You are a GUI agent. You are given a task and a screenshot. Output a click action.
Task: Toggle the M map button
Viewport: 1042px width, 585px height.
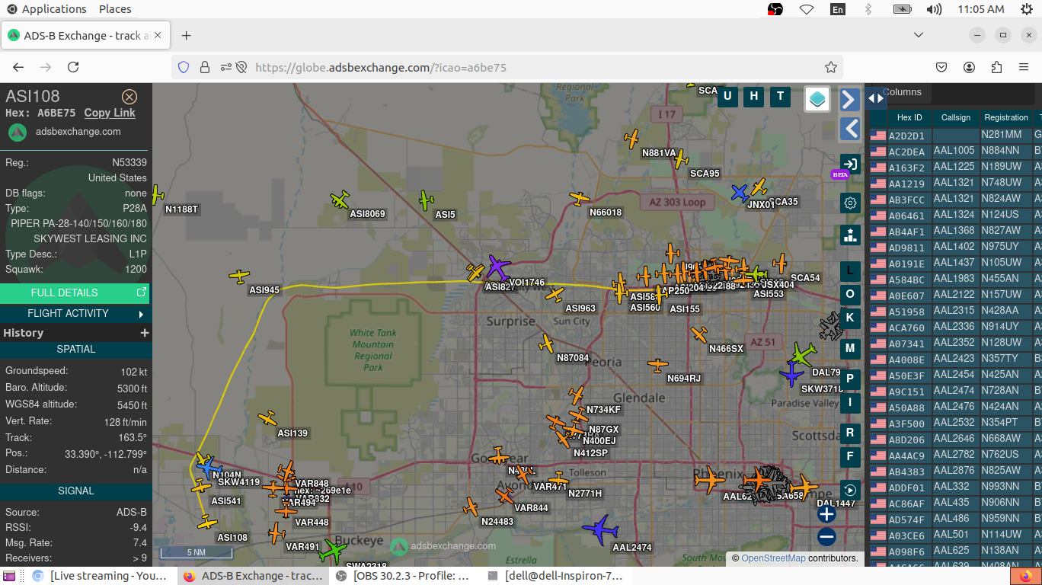(x=850, y=348)
